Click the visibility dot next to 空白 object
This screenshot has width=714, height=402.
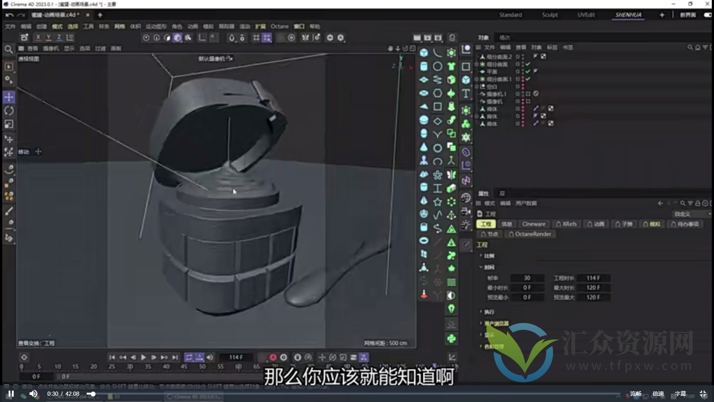coord(523,87)
